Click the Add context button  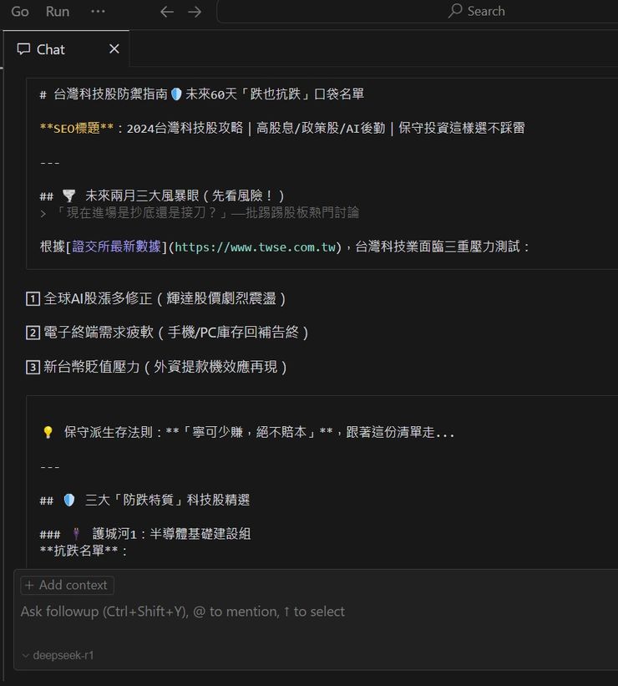tap(68, 585)
